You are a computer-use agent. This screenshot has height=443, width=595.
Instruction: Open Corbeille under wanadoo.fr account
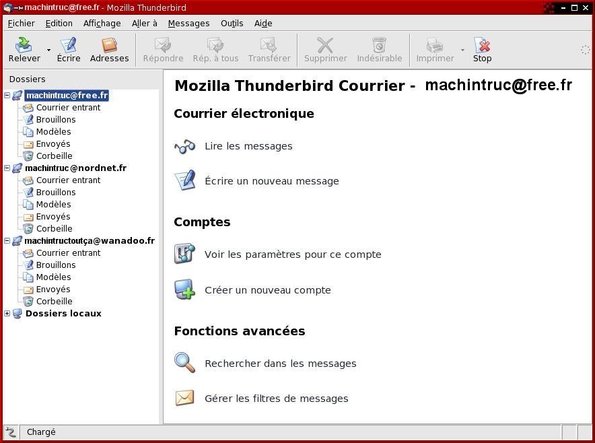pyautogui.click(x=55, y=302)
